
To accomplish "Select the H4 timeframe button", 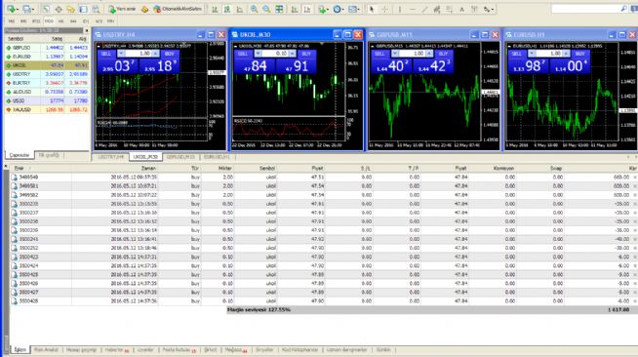I will click(73, 21).
